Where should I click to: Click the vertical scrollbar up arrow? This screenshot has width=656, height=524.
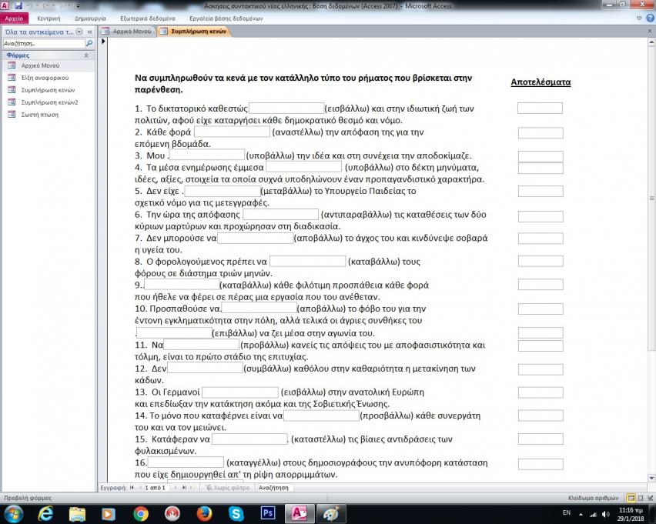[651, 42]
